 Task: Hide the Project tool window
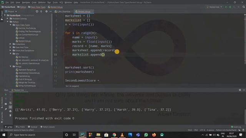tap(51, 11)
